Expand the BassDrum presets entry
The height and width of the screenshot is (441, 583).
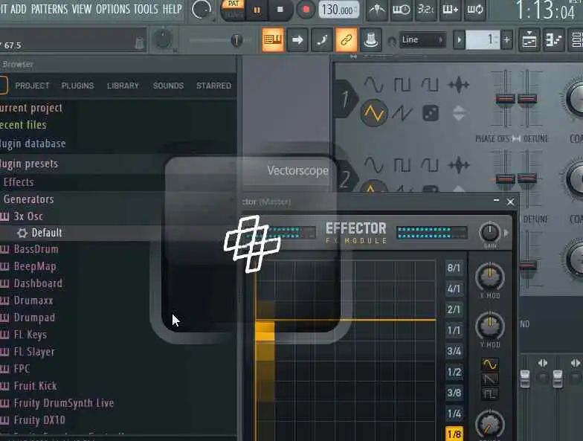click(x=36, y=249)
